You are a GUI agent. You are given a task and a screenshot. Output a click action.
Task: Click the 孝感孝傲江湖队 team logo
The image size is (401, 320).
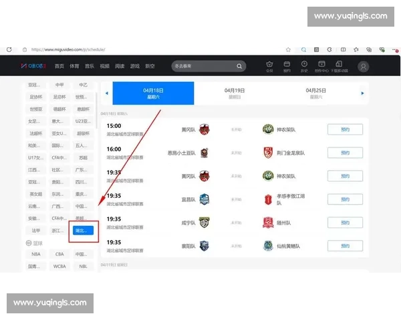(268, 199)
